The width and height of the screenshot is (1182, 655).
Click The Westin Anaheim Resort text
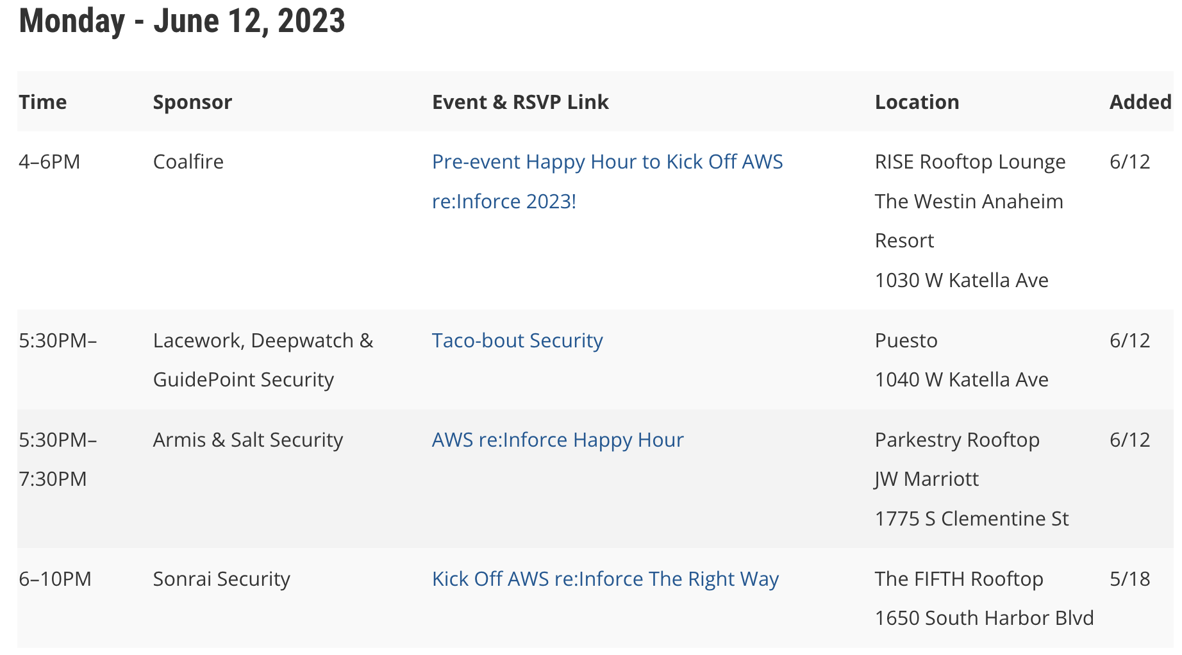[x=969, y=220]
